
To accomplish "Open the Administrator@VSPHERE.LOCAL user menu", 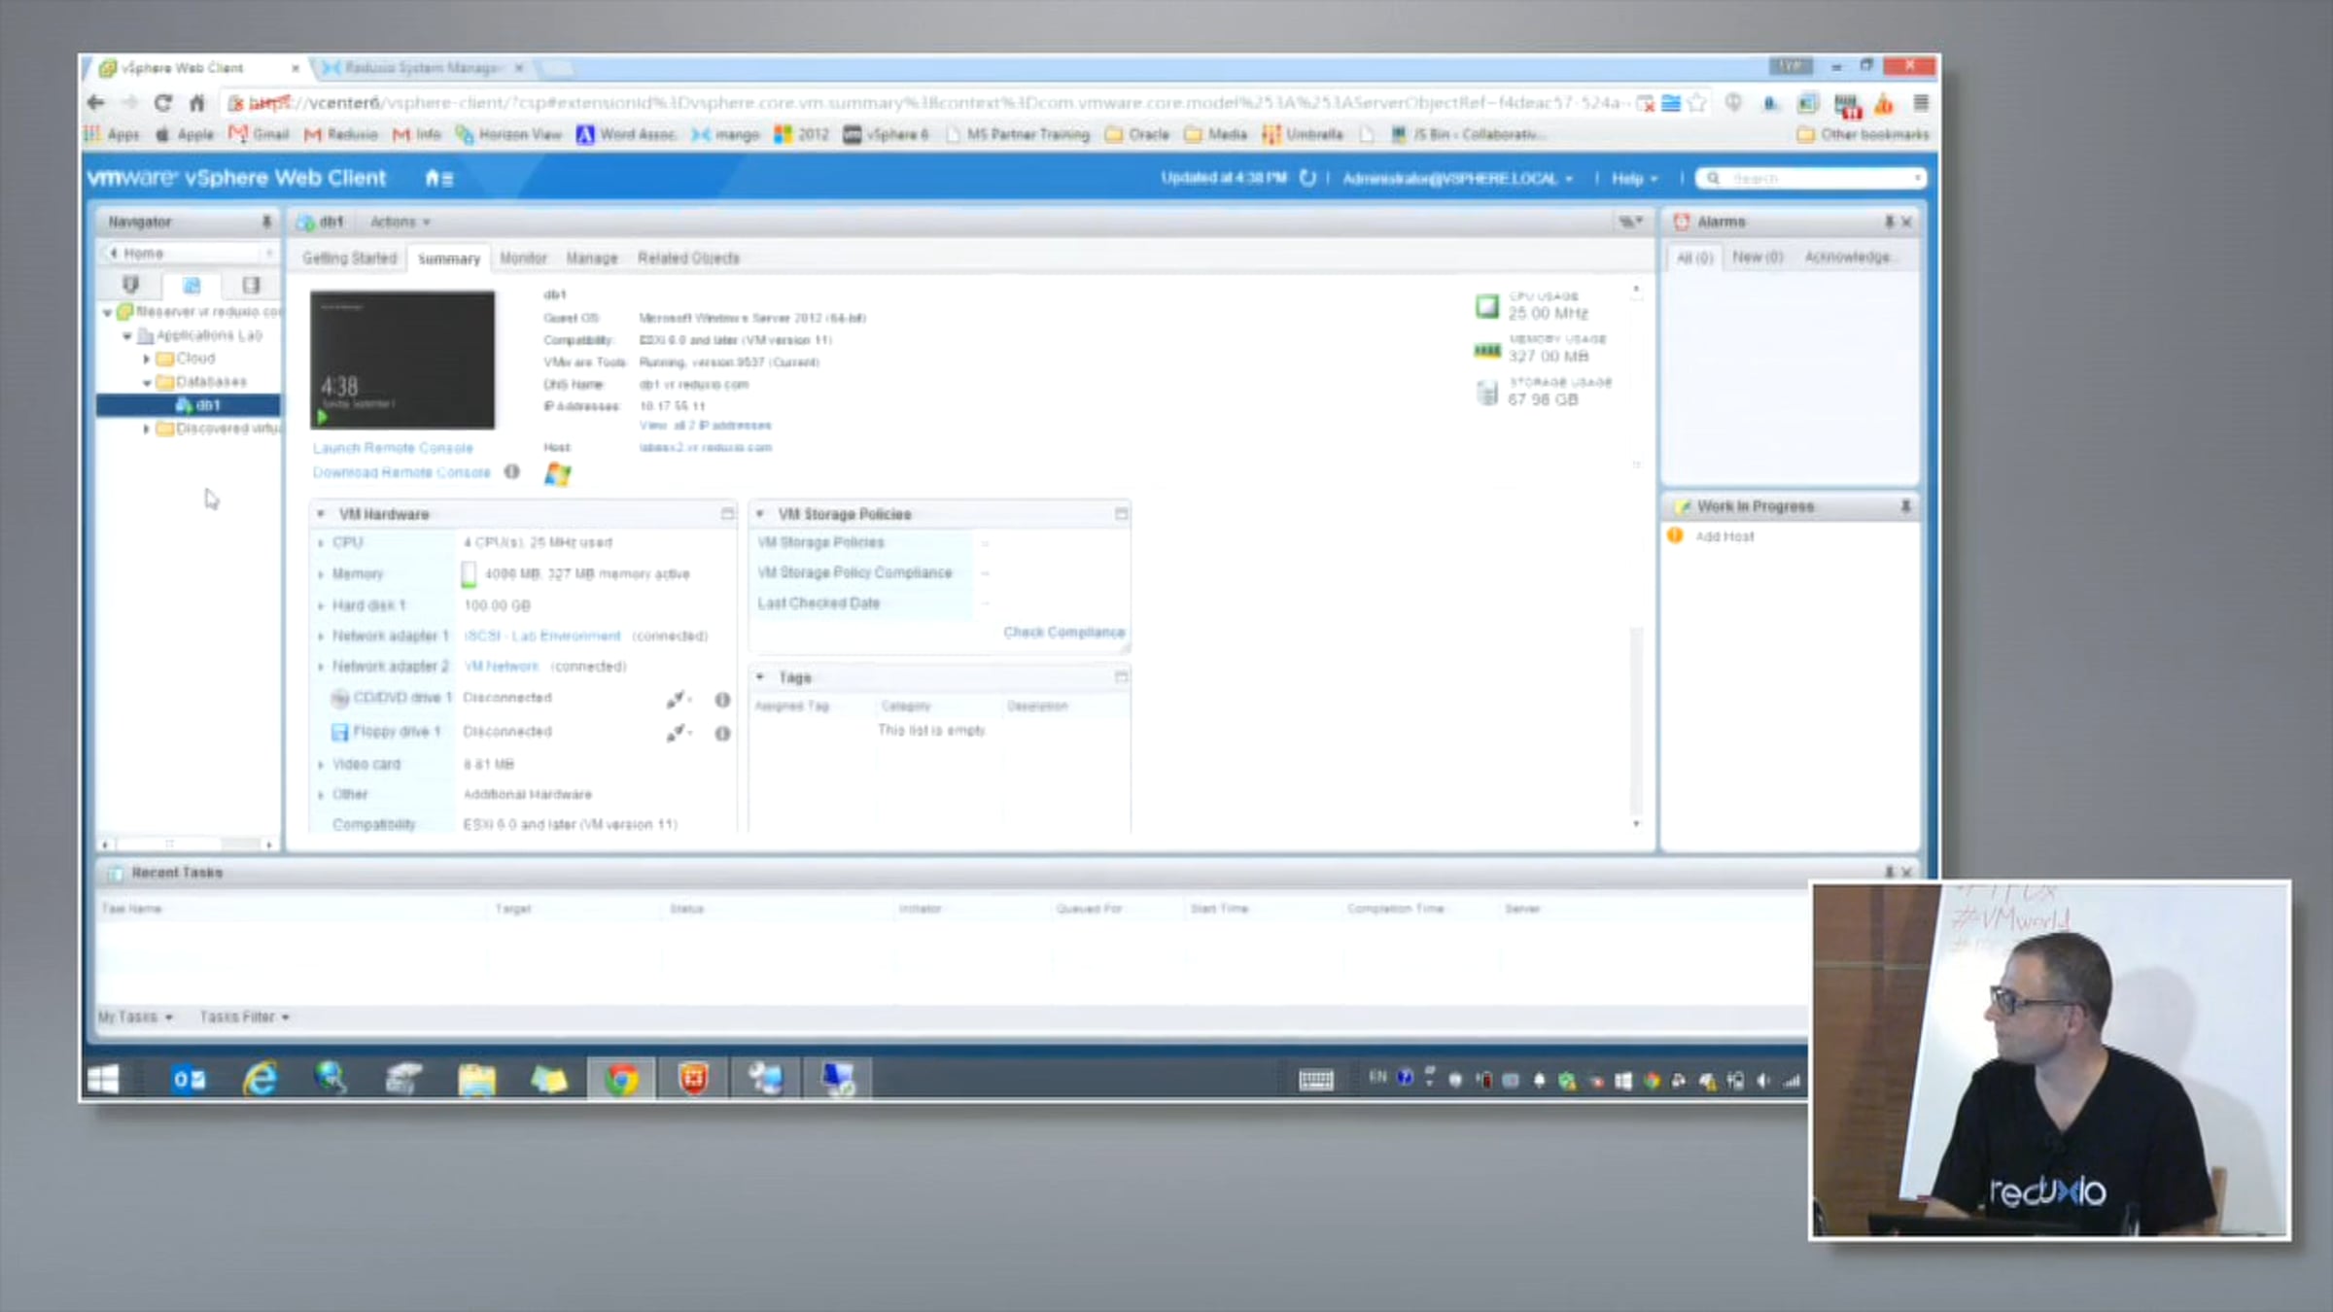I will (1458, 179).
